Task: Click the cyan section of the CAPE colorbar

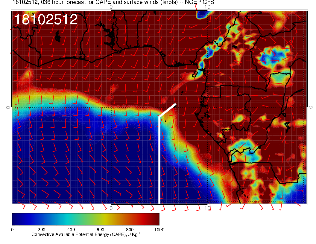Action: pyautogui.click(x=71, y=219)
